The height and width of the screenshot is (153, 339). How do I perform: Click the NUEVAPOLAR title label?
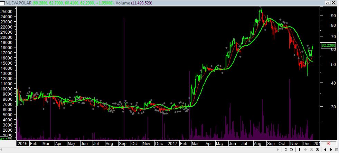19,3
